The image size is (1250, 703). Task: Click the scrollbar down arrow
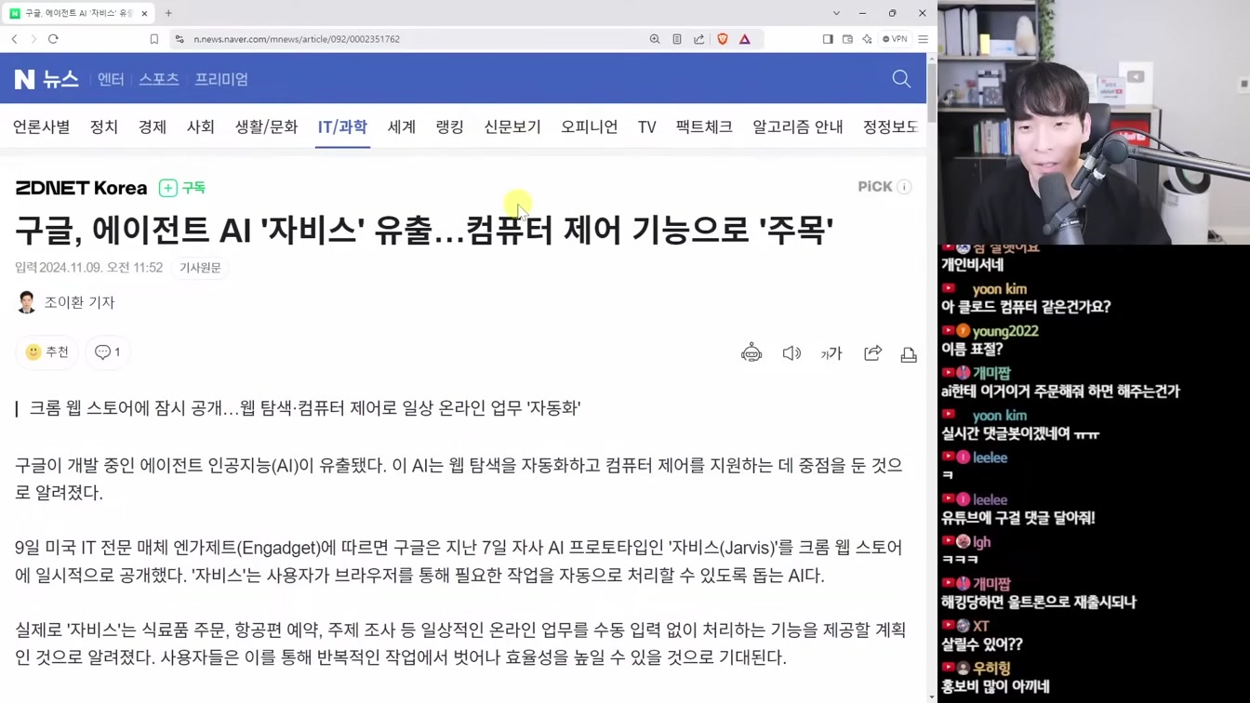[x=932, y=696]
